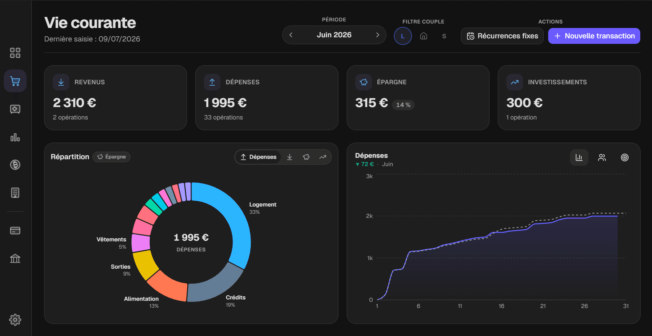Click the yellow Sorties donut segment
The height and width of the screenshot is (336, 652).
coord(145,264)
